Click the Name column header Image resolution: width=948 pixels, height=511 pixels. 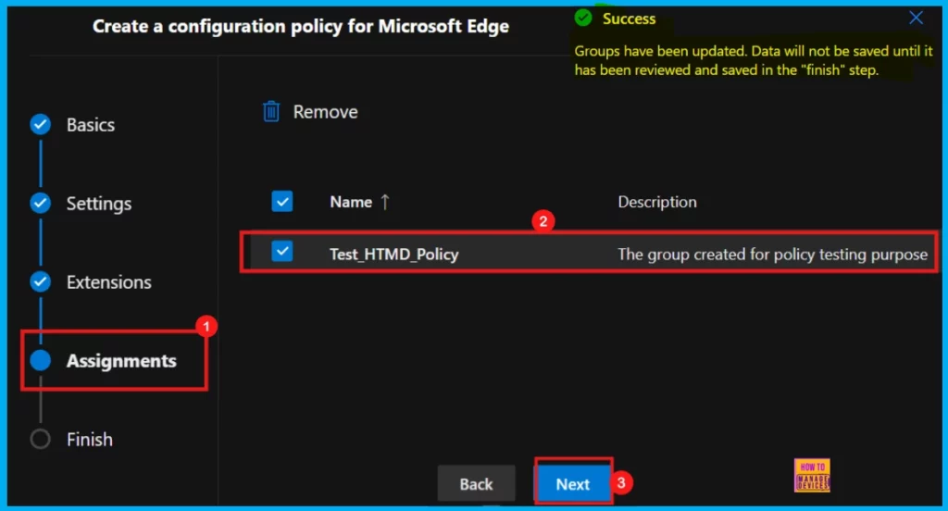click(x=351, y=202)
